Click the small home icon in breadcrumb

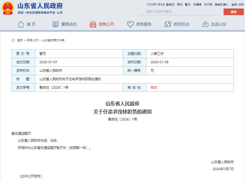coord(13,40)
